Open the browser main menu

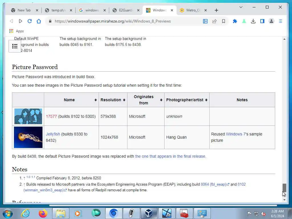[x=281, y=21]
